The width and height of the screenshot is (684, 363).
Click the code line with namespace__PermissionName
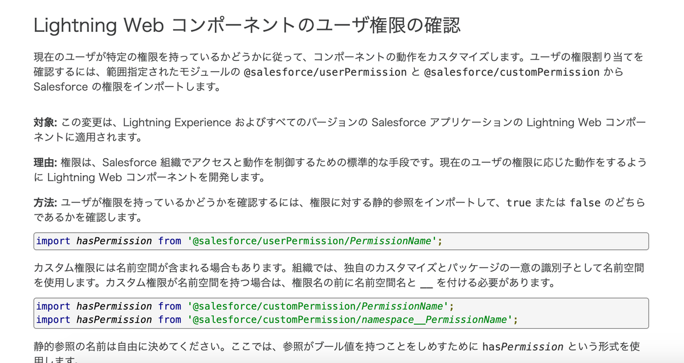(277, 320)
